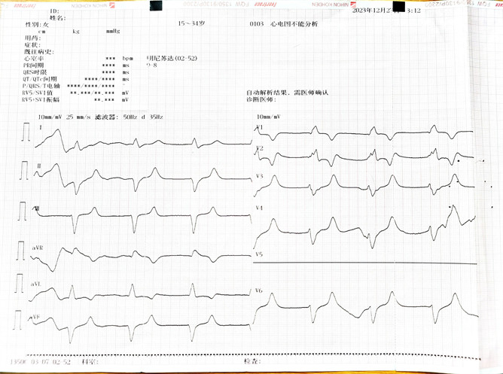Select the lead "V2" label
The height and width of the screenshot is (374, 503).
(x=260, y=148)
